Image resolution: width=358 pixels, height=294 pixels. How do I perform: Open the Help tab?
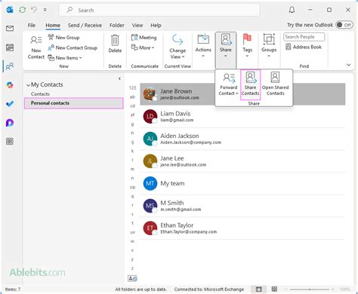(x=156, y=26)
